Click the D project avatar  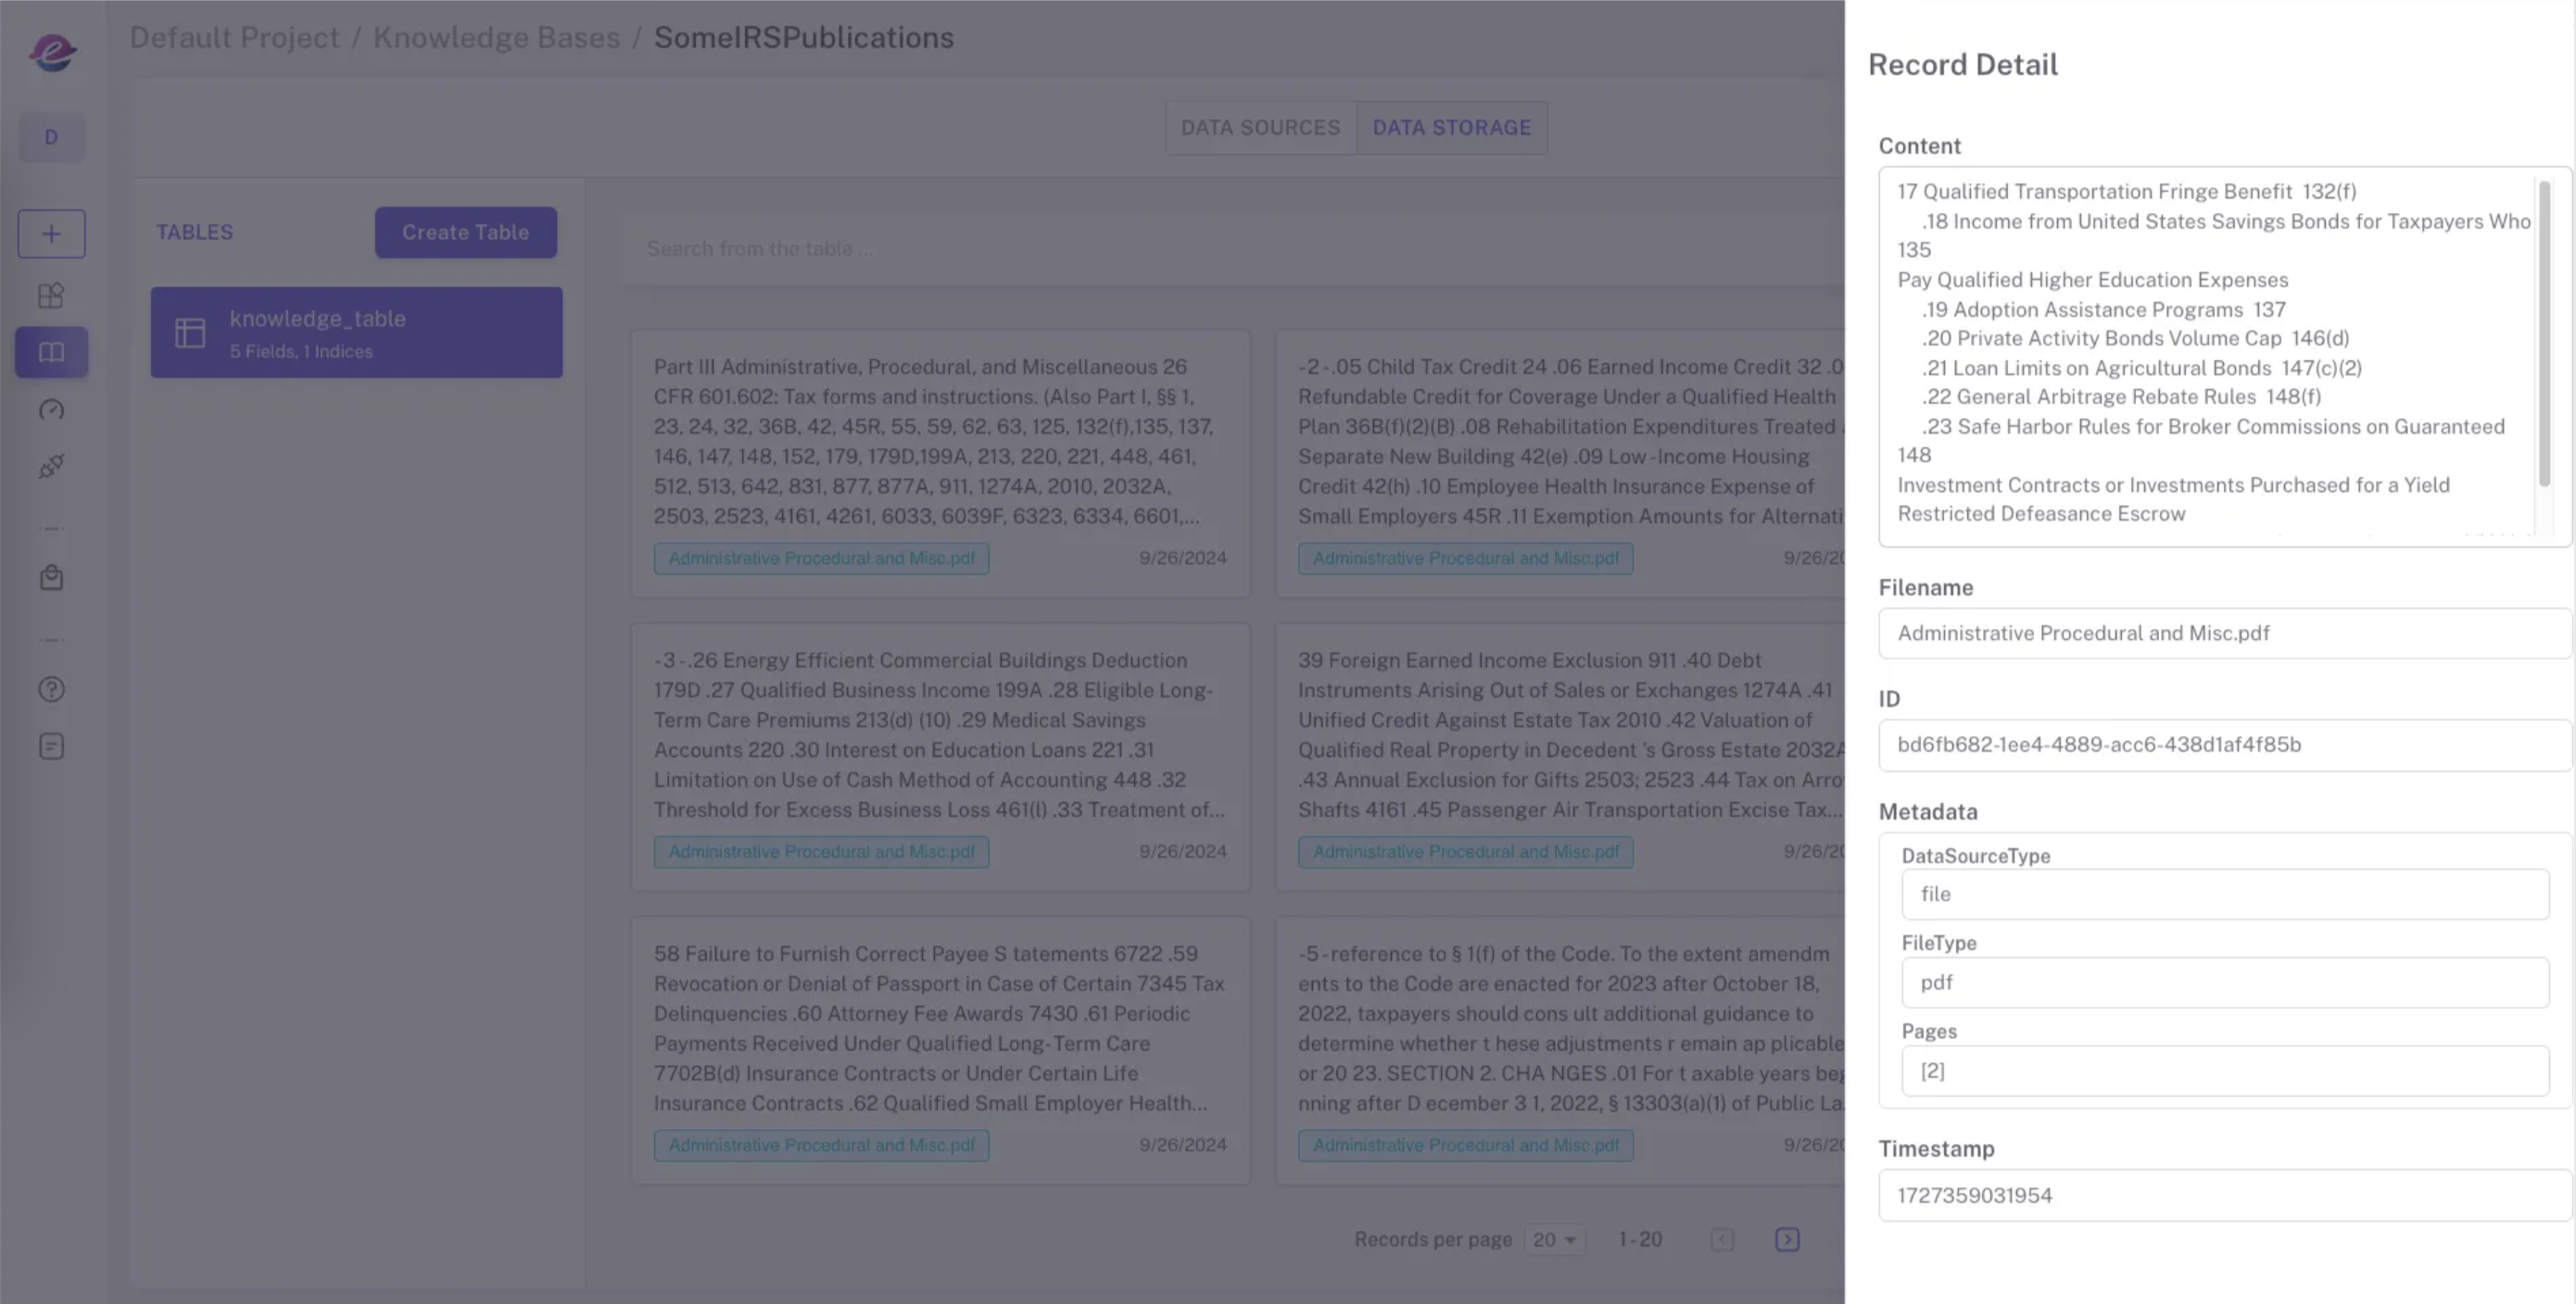tap(51, 137)
